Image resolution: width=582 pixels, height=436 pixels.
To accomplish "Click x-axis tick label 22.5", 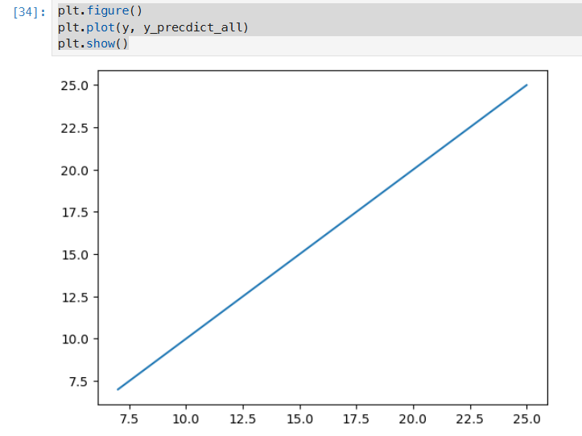I will [470, 419].
